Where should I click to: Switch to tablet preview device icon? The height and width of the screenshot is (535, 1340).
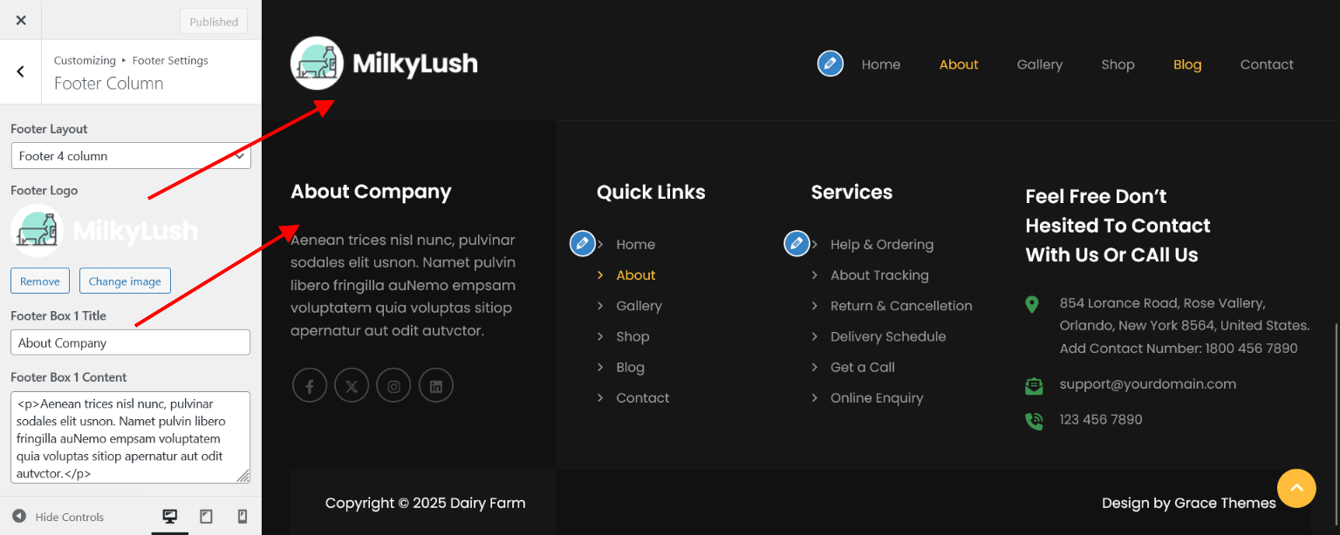pyautogui.click(x=206, y=517)
